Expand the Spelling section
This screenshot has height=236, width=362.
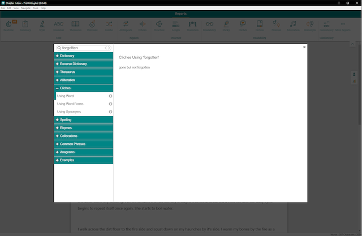click(84, 120)
